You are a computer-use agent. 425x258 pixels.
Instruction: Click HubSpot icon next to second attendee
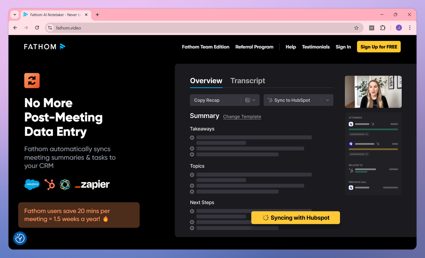tap(378, 144)
